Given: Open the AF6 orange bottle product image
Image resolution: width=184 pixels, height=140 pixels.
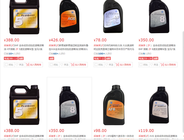Looking at the screenshot, I should [x=114, y=105].
